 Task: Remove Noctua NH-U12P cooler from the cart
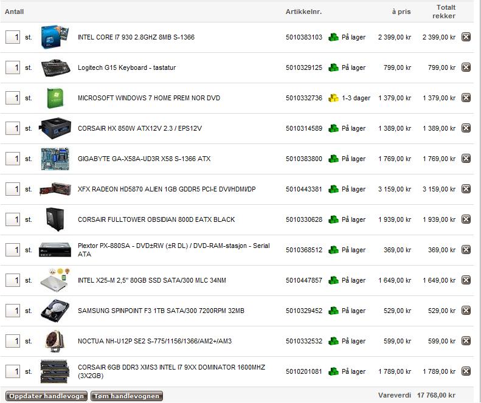point(466,341)
